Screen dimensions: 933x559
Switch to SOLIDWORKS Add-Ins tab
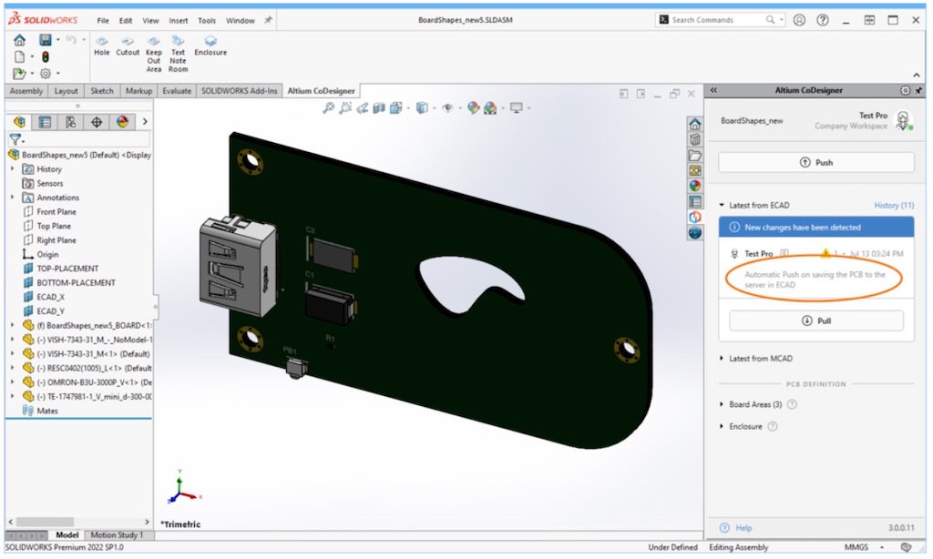click(x=240, y=91)
